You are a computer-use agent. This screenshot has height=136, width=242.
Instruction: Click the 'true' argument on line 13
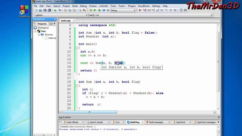tap(118, 63)
